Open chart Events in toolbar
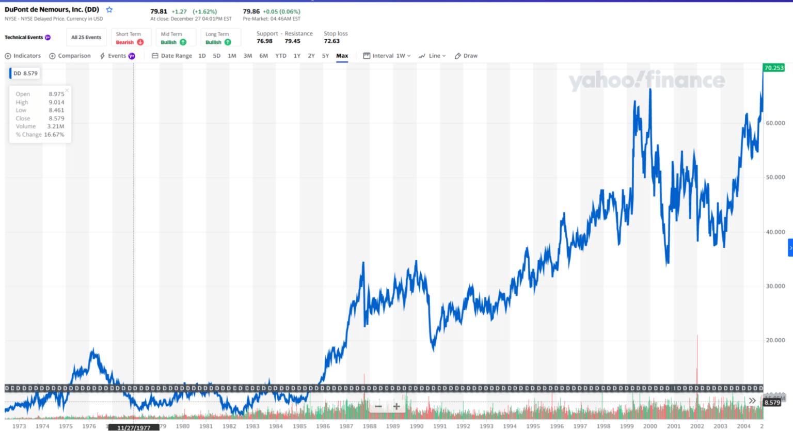 point(113,56)
